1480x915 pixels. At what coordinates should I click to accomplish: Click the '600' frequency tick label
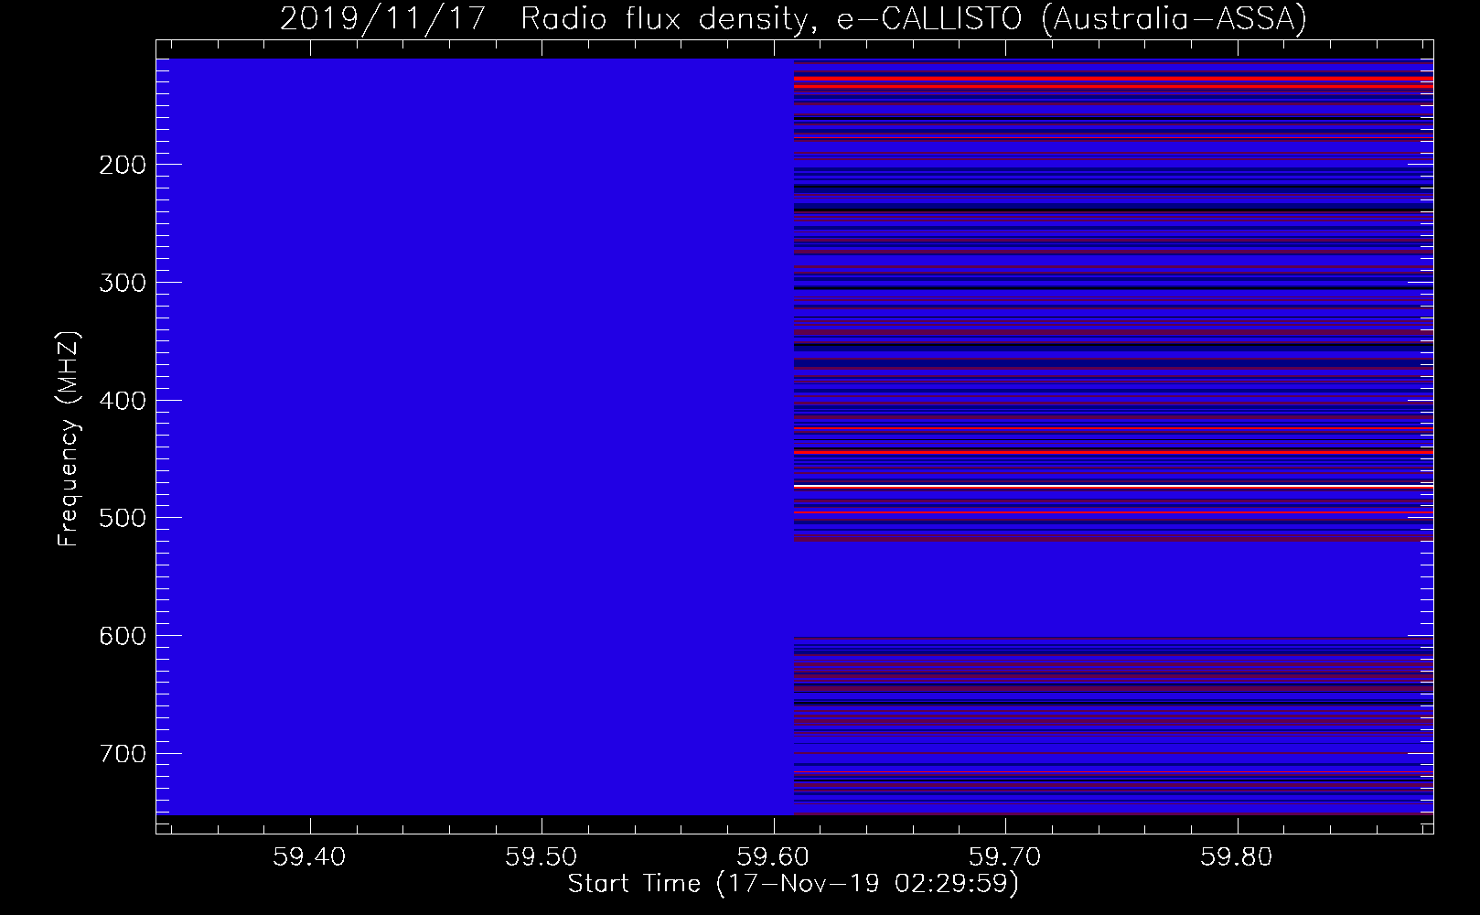(122, 636)
